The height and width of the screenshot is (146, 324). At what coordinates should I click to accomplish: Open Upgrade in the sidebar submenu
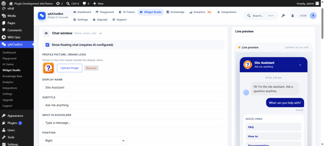(8, 100)
